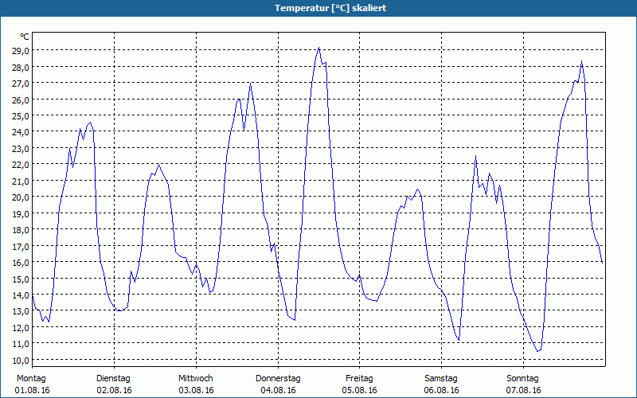This screenshot has height=398, width=637.
Task: Click the date 05.08.16
Action: coord(360,390)
